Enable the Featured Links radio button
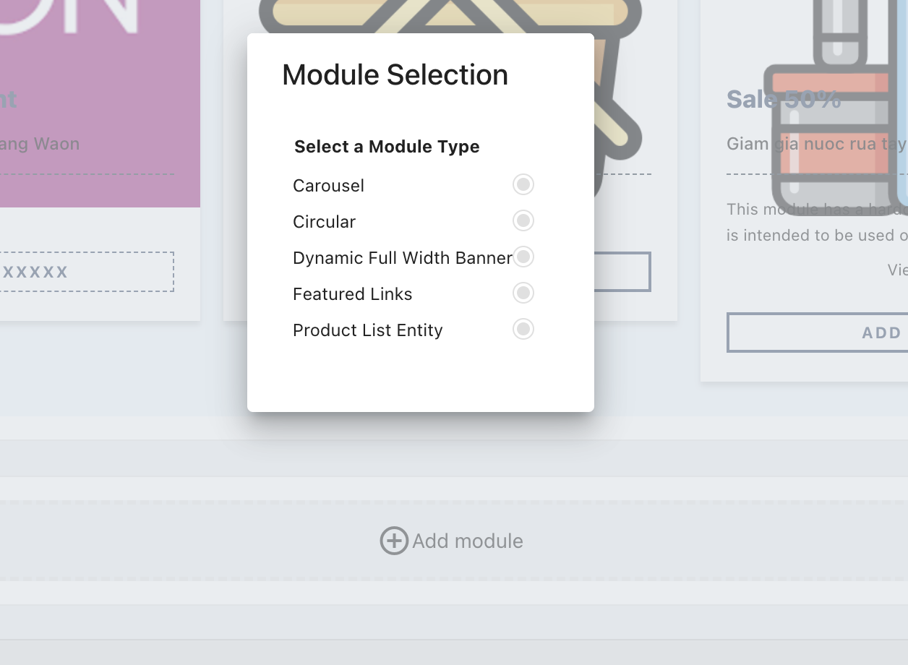908x665 pixels. coord(523,293)
